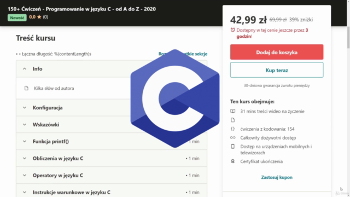Click the Konfiguracja section title
The image size is (350, 197).
(x=48, y=108)
